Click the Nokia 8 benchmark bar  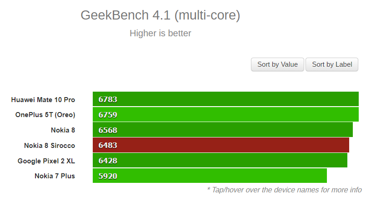click(223, 130)
